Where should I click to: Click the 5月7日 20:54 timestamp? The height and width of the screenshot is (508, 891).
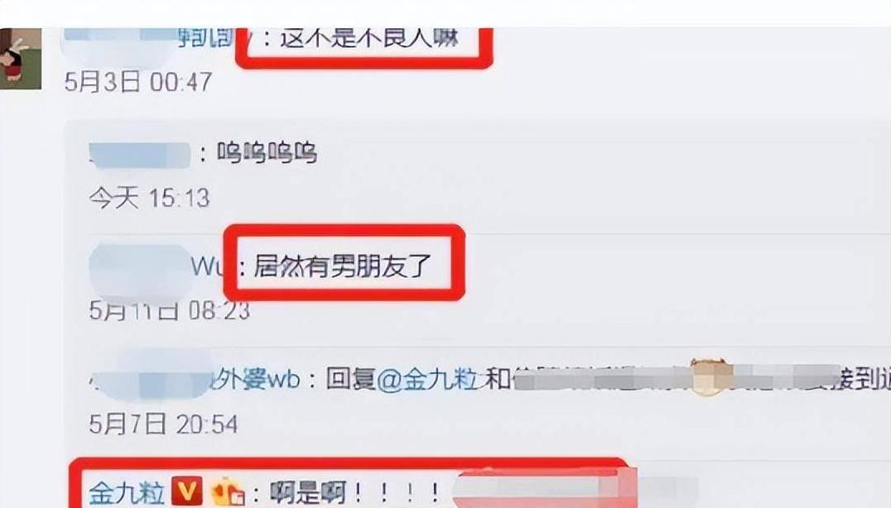point(163,424)
